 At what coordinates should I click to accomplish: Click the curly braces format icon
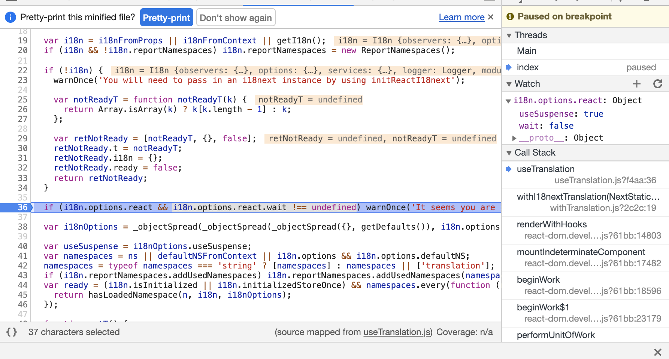coord(12,332)
